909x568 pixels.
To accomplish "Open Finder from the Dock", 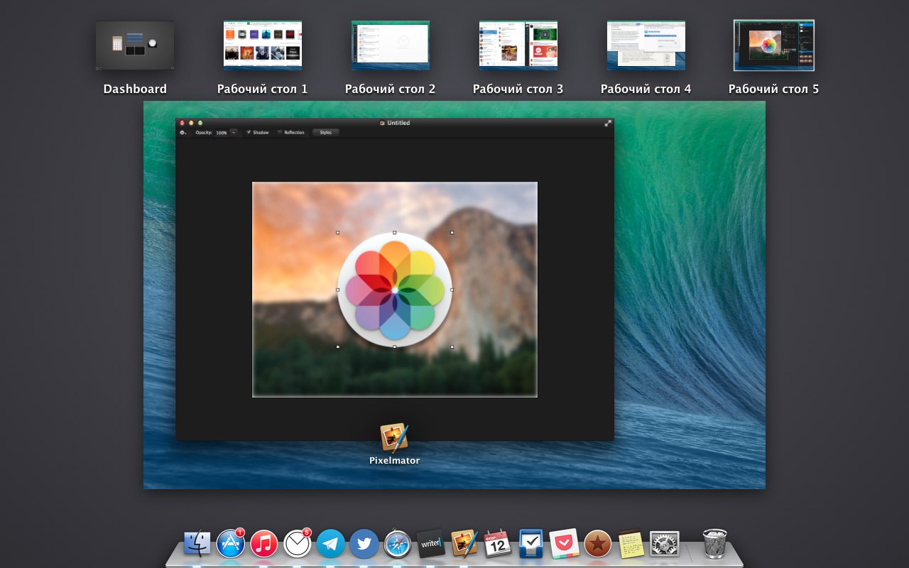I will (197, 544).
